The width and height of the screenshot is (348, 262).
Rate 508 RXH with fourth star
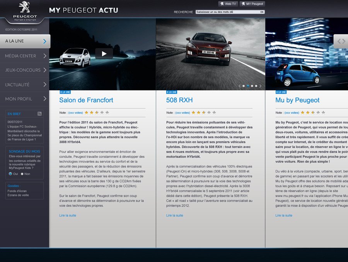click(209, 113)
